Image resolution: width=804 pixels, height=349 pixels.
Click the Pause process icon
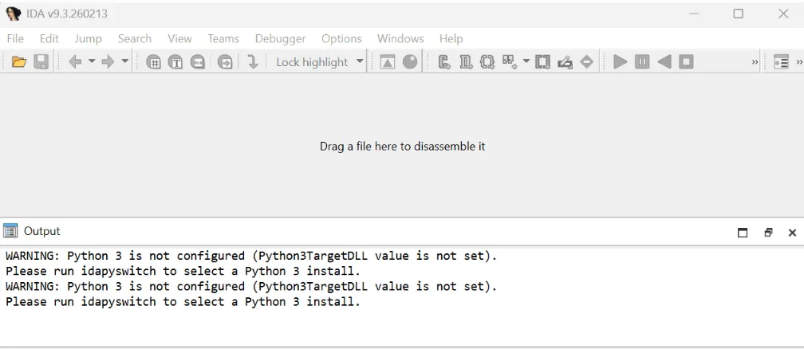click(x=642, y=62)
